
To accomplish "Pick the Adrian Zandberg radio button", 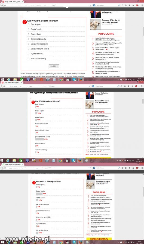I will (x=28, y=58).
